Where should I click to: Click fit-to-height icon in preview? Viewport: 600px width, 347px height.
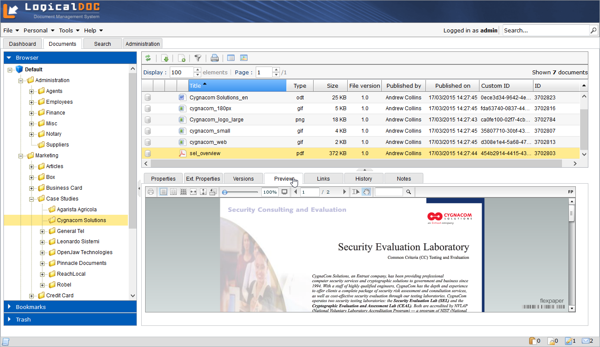[203, 192]
